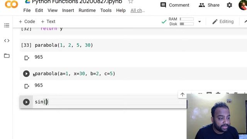The width and height of the screenshot is (247, 139).
Task: Open the Insert menu
Action: (68, 10)
